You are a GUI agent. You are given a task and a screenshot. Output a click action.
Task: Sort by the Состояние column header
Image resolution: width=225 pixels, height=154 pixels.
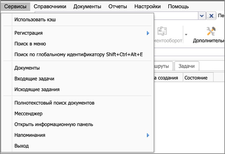pyautogui.click(x=196, y=78)
